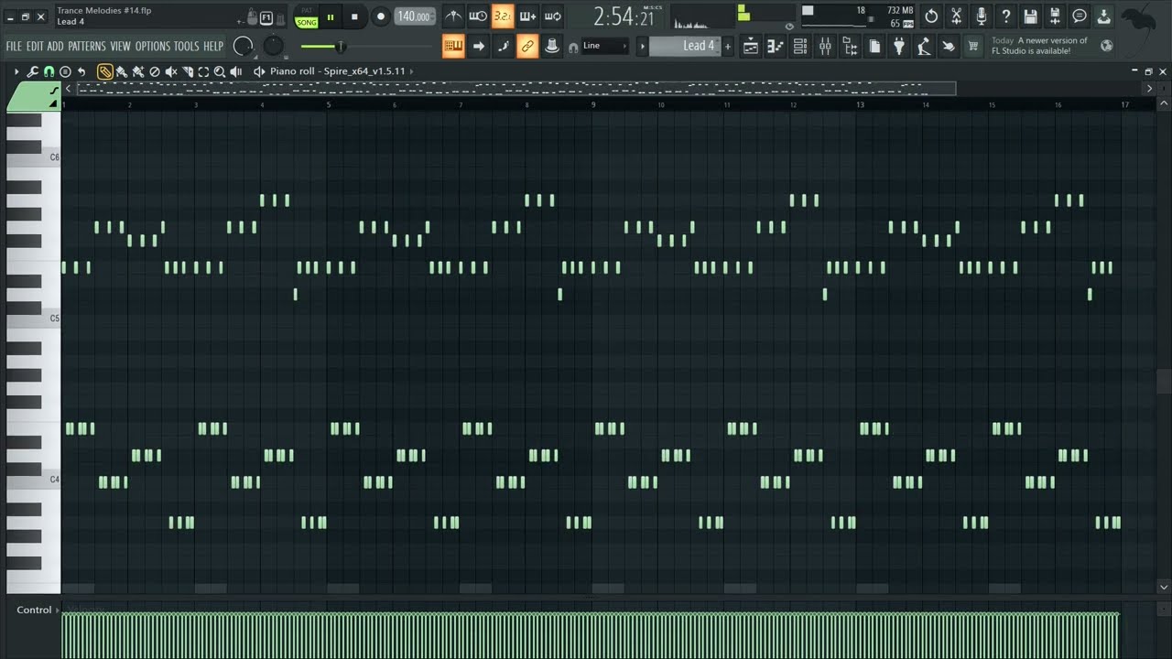Add new pattern with plus button
Screen dimensions: 1172x659
pyautogui.click(x=729, y=46)
